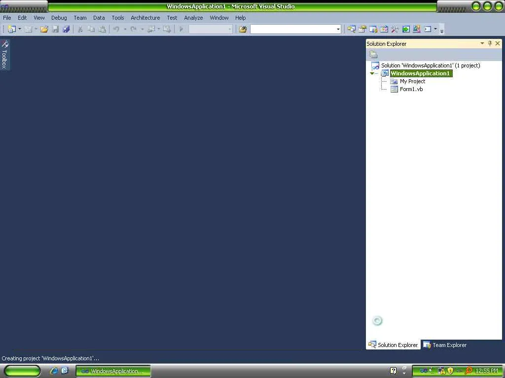Open the Architecture menu
The image size is (505, 378).
[145, 18]
